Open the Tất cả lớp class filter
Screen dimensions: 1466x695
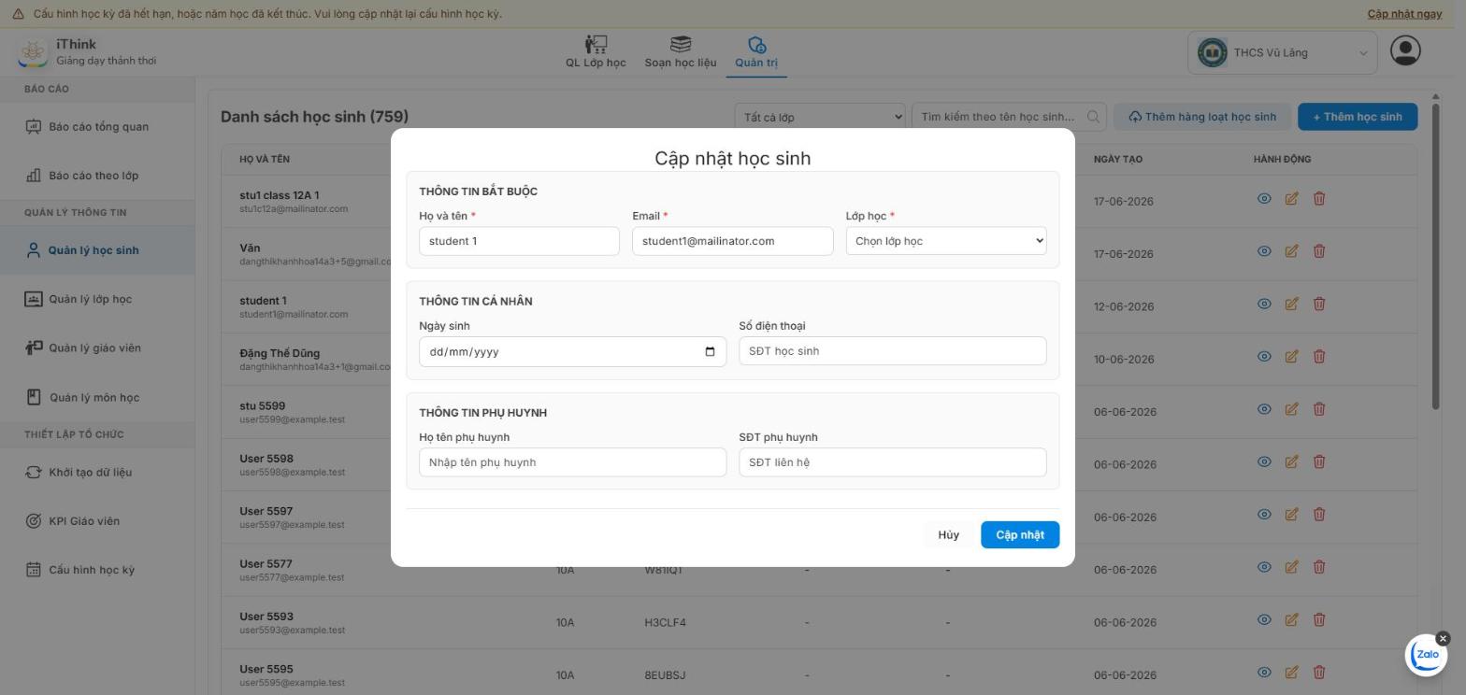820,117
